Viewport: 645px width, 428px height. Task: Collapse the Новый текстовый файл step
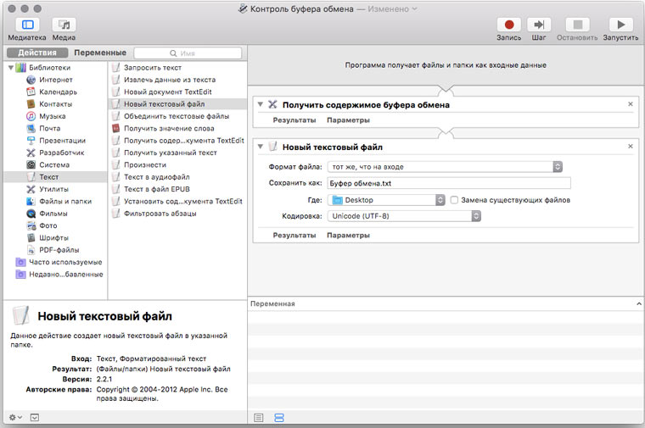[x=260, y=147]
